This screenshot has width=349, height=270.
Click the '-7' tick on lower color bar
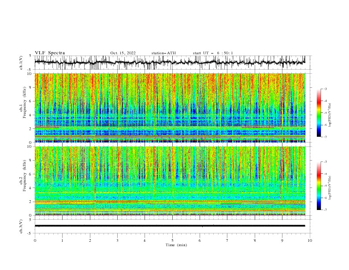coord(325,210)
